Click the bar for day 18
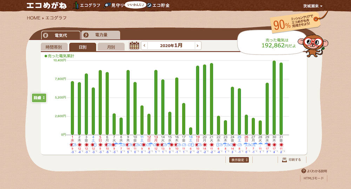This screenshot has width=351, height=189. 191,131
